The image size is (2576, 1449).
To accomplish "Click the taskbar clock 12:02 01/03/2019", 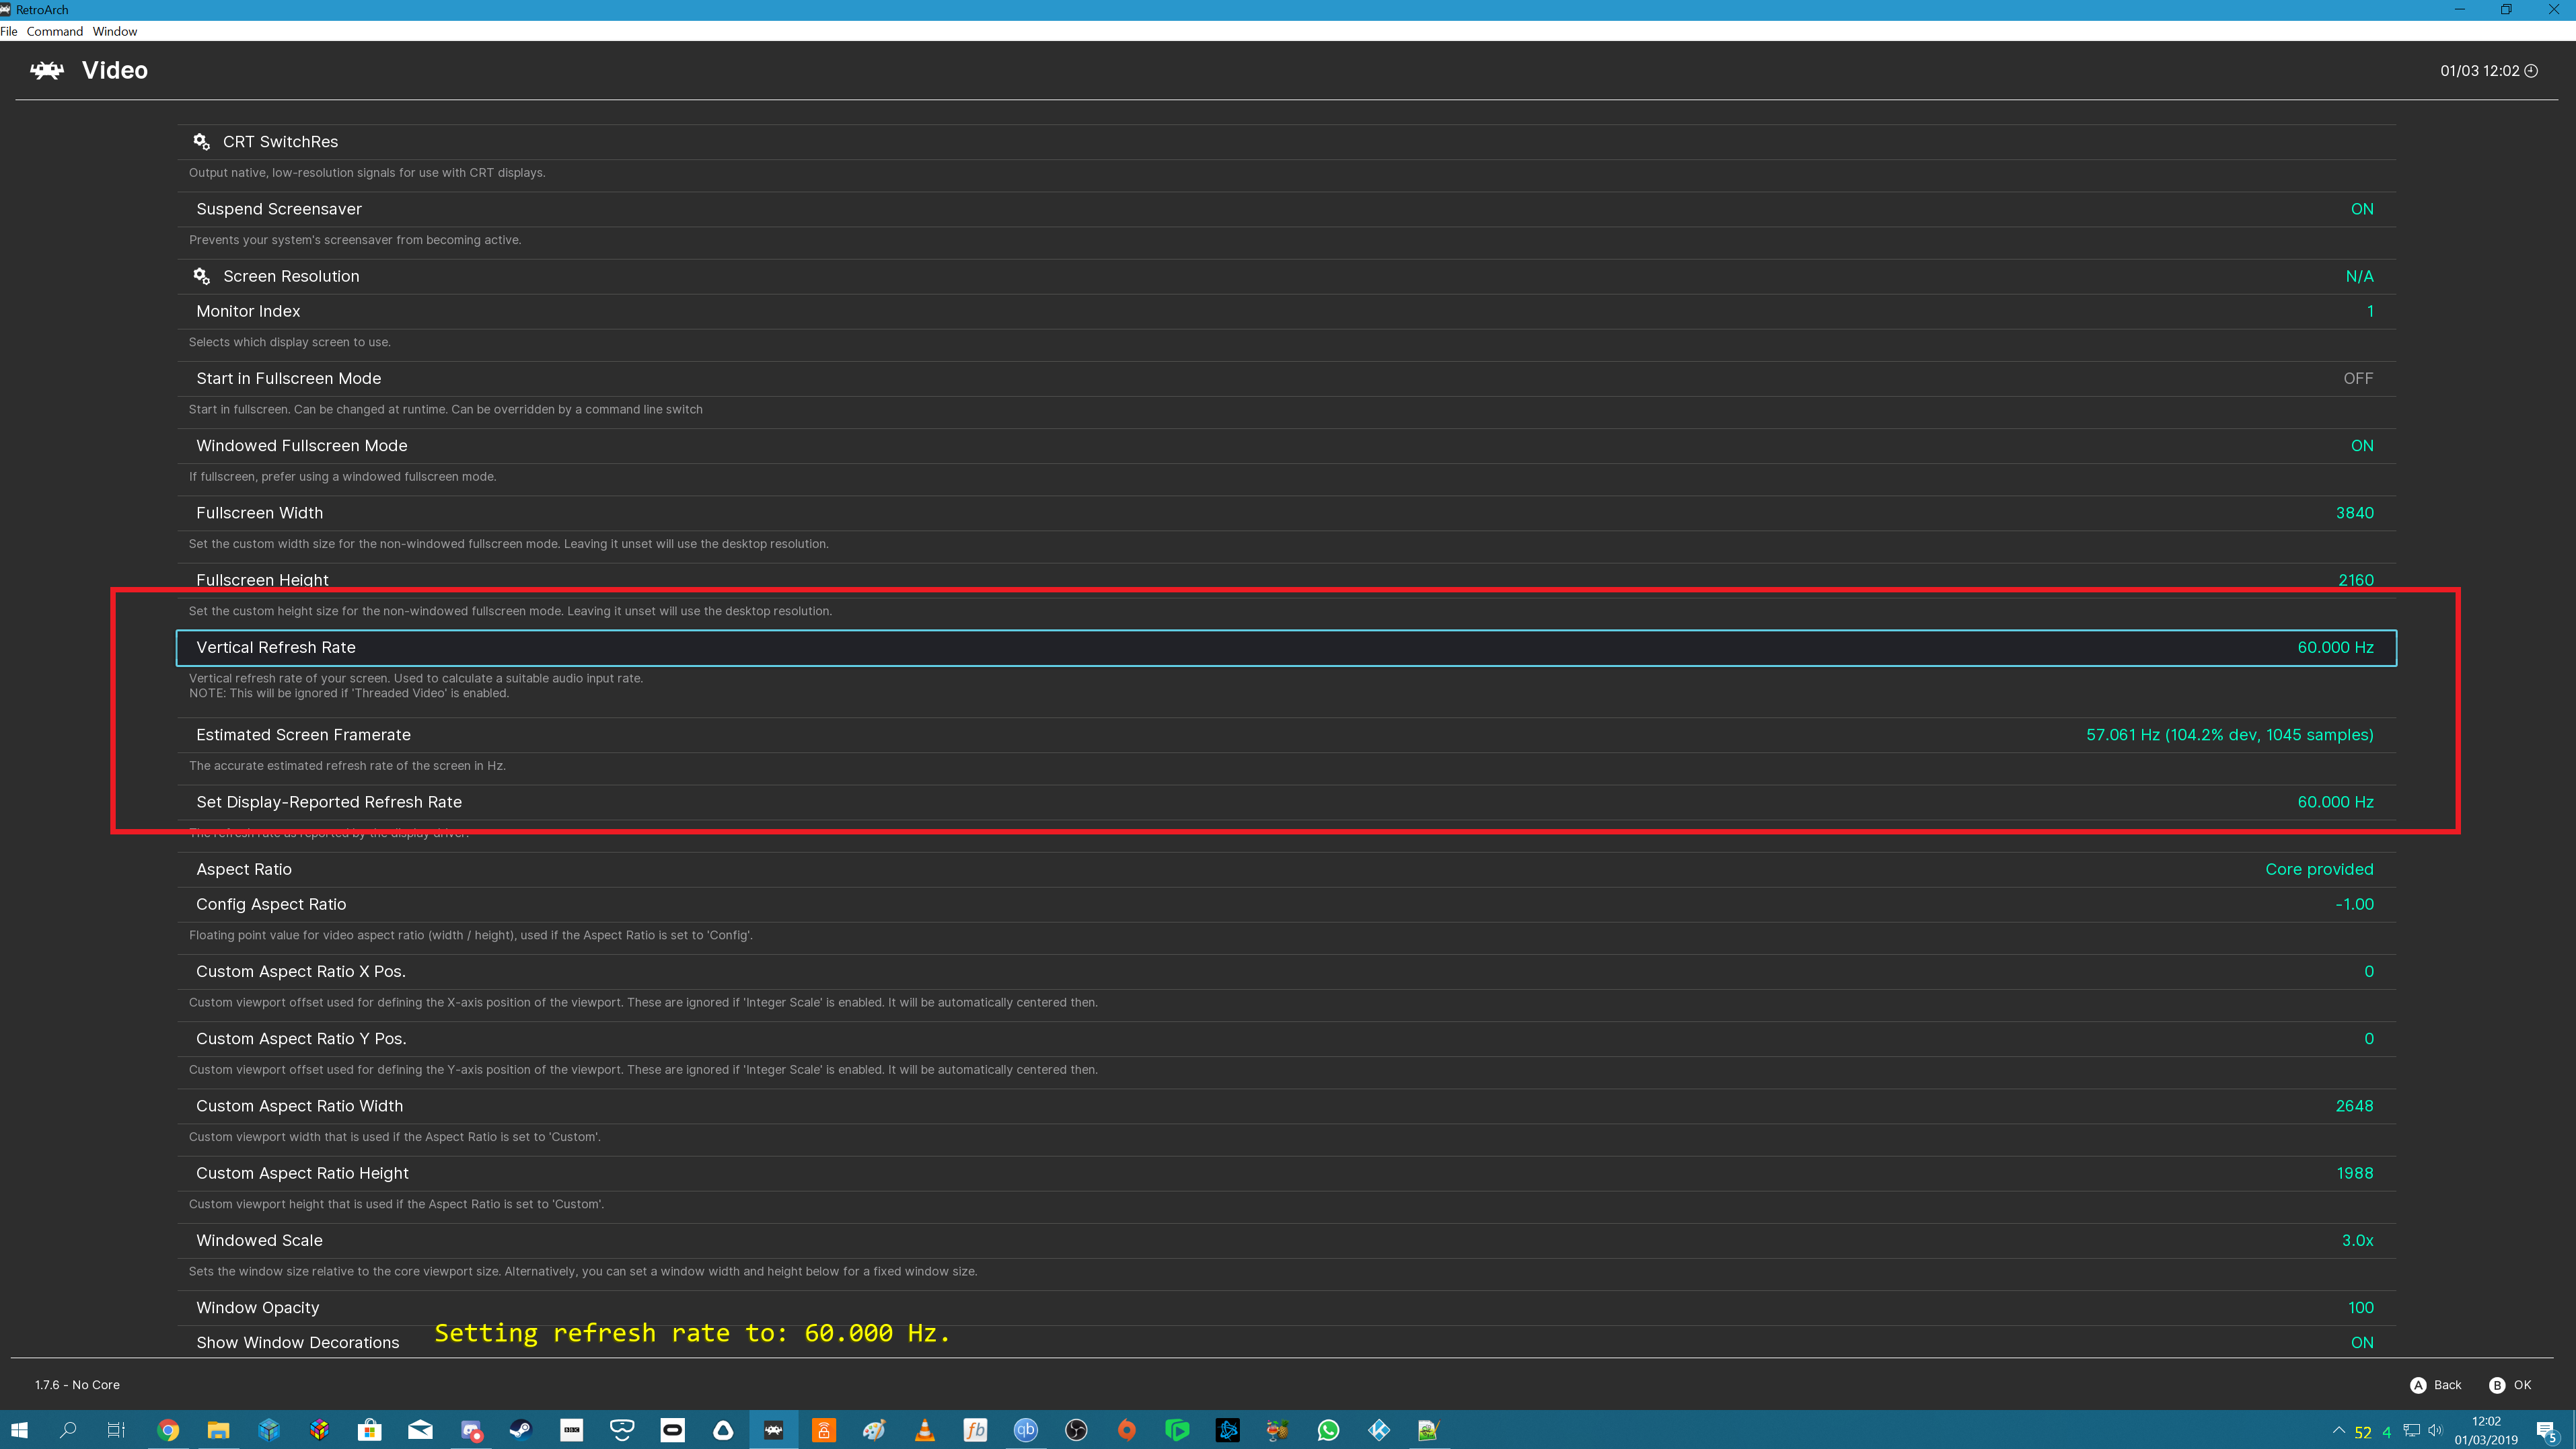I will [x=2485, y=1430].
